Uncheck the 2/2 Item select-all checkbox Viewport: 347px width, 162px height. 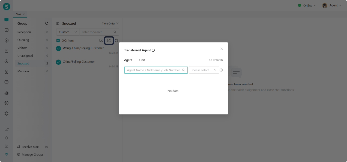click(x=58, y=40)
